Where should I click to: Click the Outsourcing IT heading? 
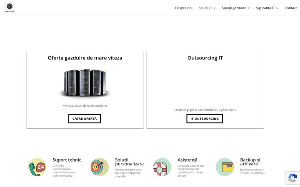[205, 58]
